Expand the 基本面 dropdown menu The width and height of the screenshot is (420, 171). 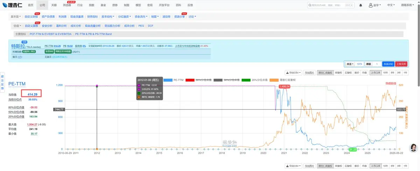click(x=16, y=16)
